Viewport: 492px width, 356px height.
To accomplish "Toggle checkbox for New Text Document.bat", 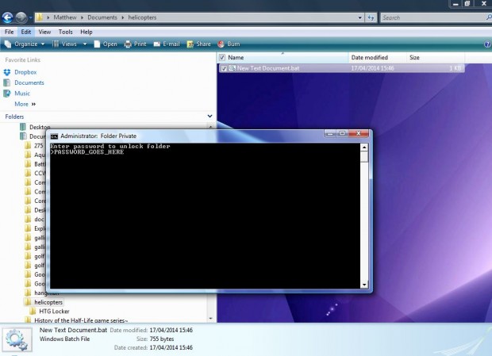I will pyautogui.click(x=224, y=68).
